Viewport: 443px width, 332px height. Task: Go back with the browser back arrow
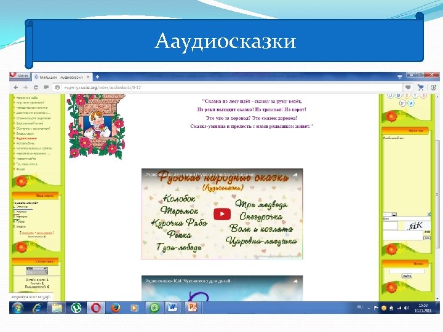pyautogui.click(x=16, y=87)
